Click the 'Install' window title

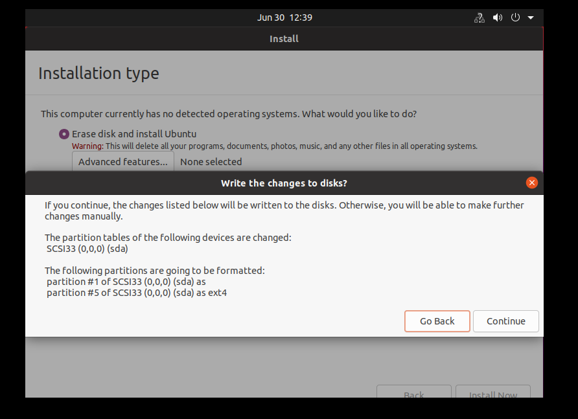click(x=284, y=39)
